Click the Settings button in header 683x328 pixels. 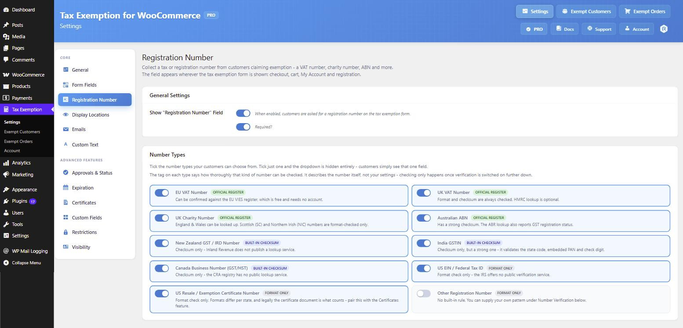coord(534,11)
